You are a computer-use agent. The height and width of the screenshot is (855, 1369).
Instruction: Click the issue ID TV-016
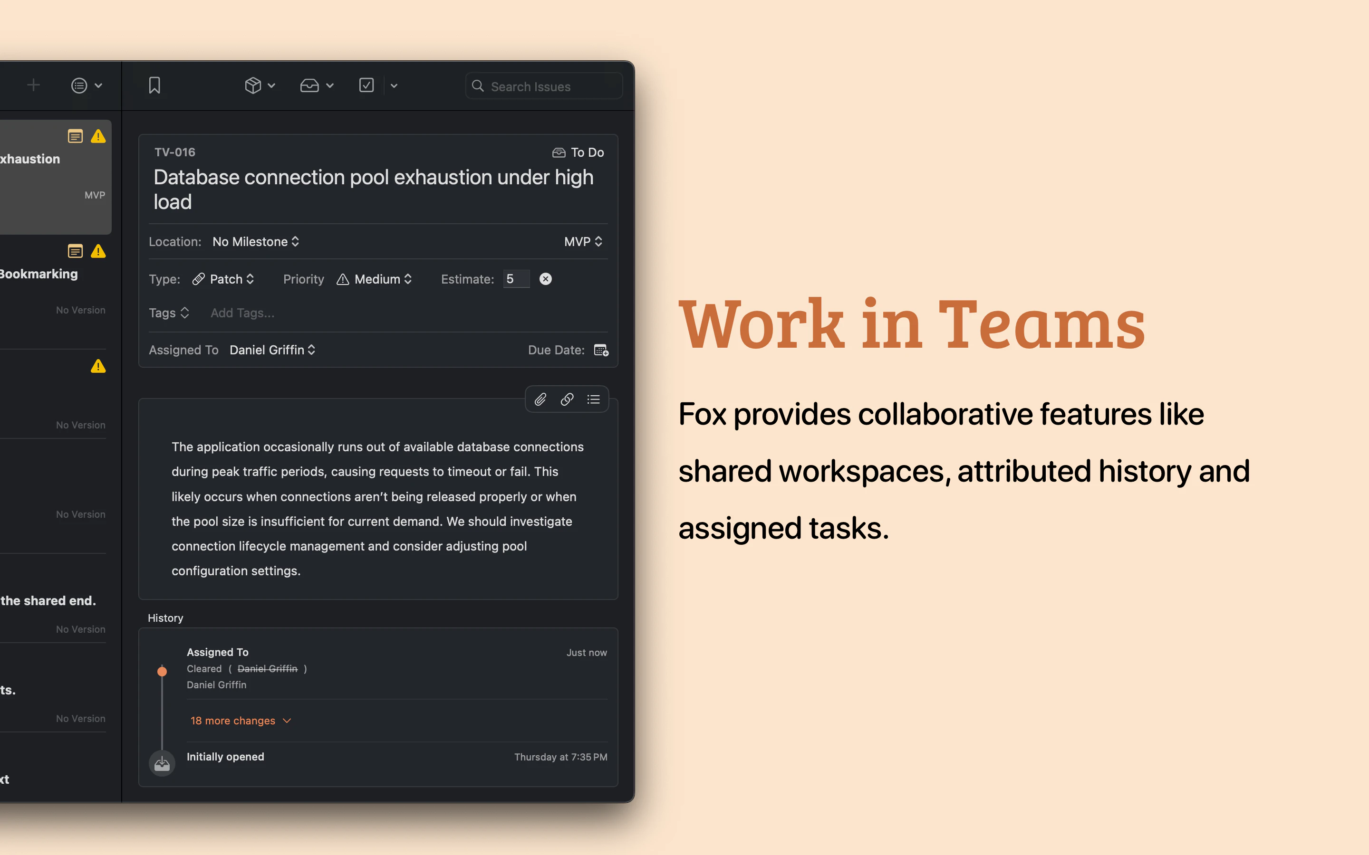pyautogui.click(x=175, y=152)
